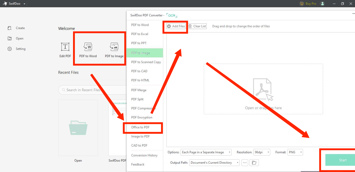Choose PDF to PPT conversion

pyautogui.click(x=145, y=43)
